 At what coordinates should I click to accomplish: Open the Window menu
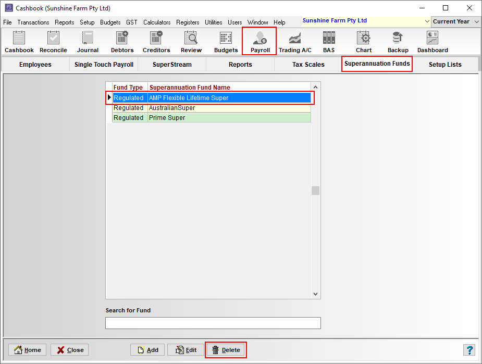click(x=257, y=22)
